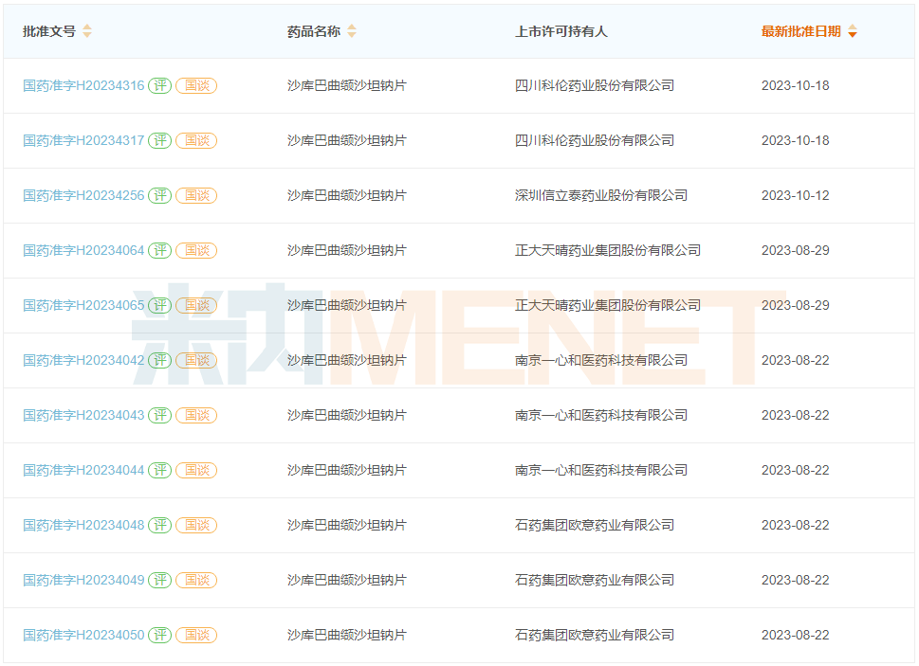Viewport: 919px width, 666px height.
Task: Click the 评 badge for H20234044
Action: [159, 471]
